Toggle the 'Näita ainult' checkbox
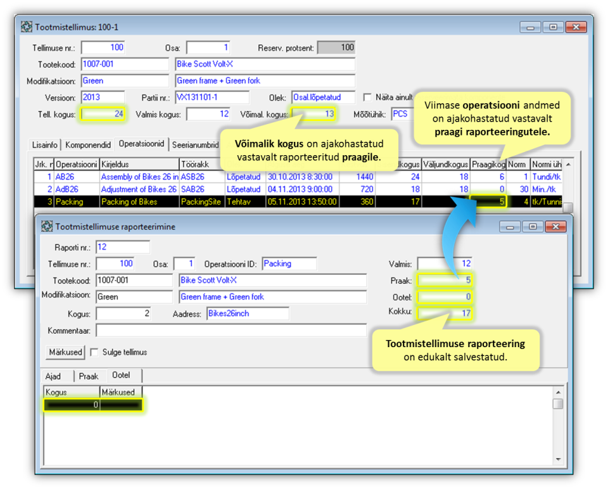Viewport: 608px width, 489px height. (367, 97)
